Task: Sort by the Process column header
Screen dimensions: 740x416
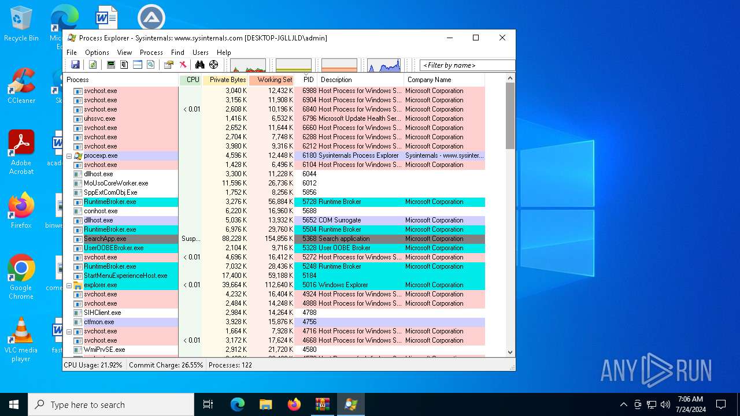Action: tap(121, 80)
